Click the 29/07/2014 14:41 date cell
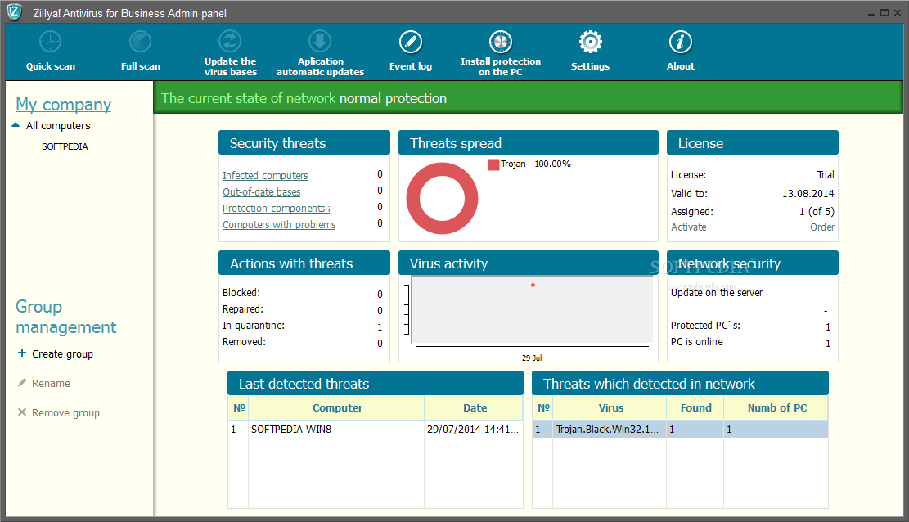Screen dimensions: 909x522 (x=472, y=430)
